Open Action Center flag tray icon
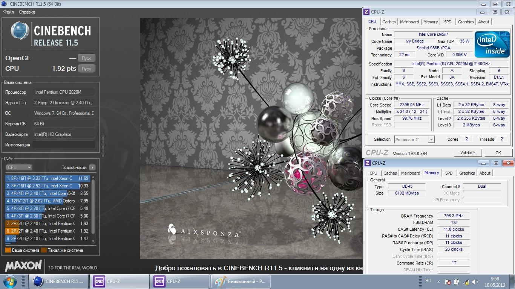Image resolution: width=515 pixels, height=289 pixels. click(x=448, y=282)
